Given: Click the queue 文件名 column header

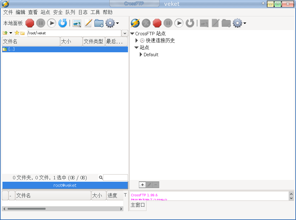Looking at the screenshot, I should [53, 195].
